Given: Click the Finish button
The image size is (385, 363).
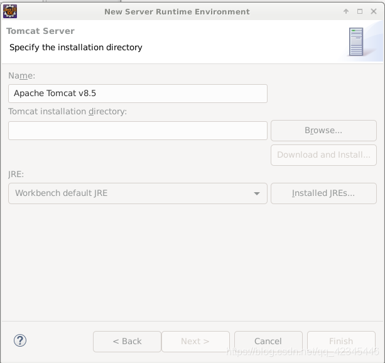Looking at the screenshot, I should pyautogui.click(x=341, y=342).
